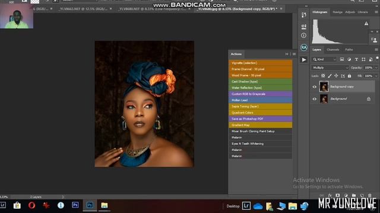This screenshot has width=380, height=213.
Task: Click the Add layer style fx icon
Action: tap(330, 195)
